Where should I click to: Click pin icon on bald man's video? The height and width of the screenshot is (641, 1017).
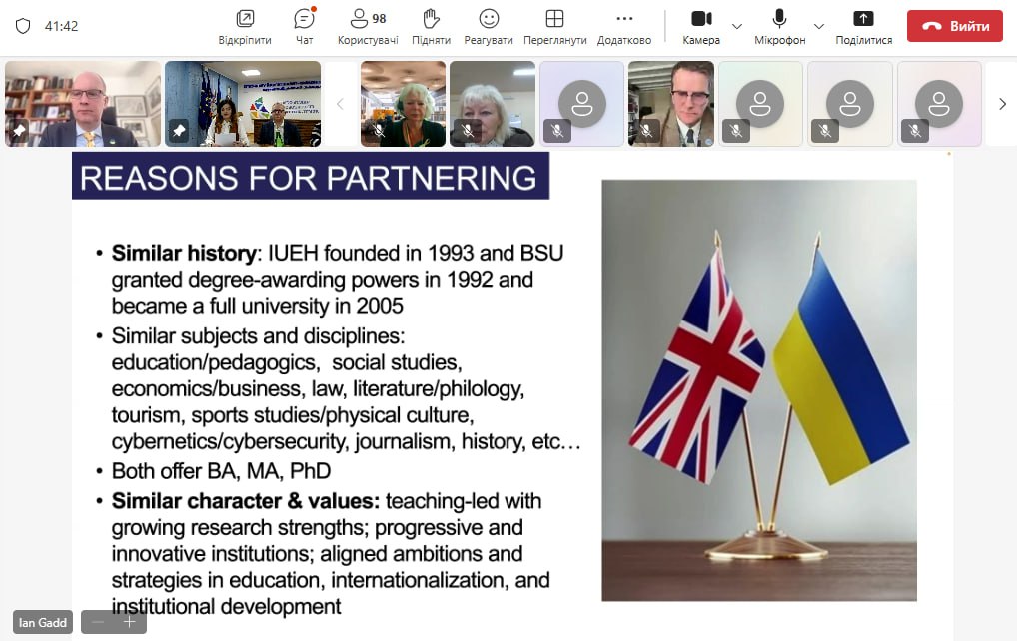(19, 131)
